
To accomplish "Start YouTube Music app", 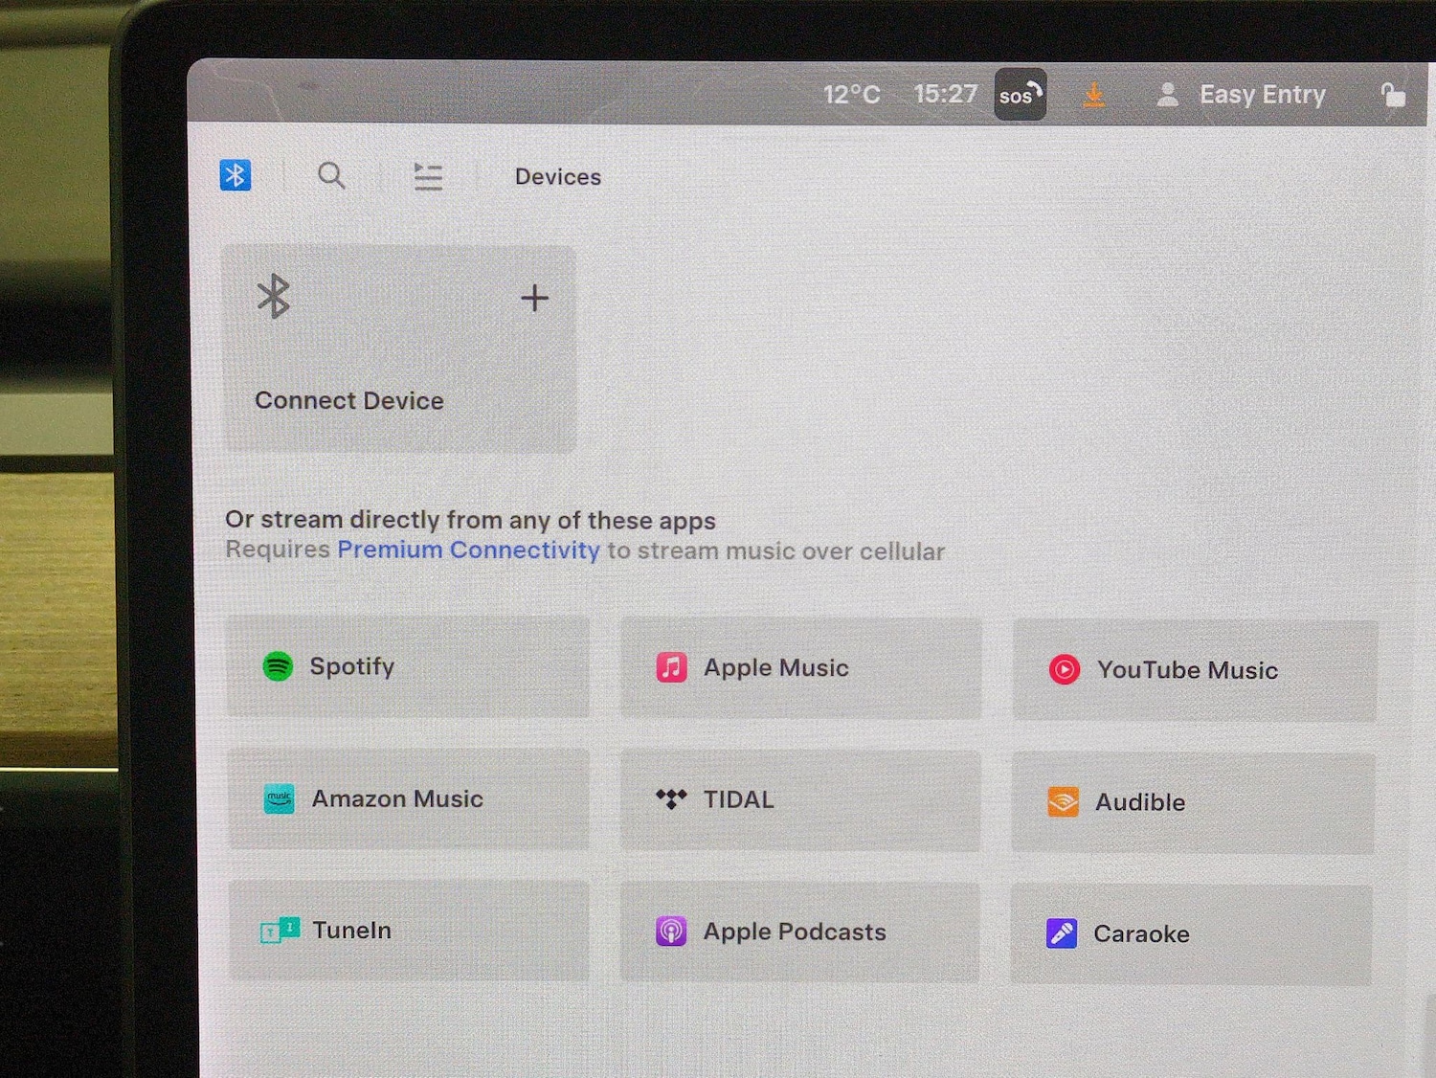I will tap(1194, 670).
